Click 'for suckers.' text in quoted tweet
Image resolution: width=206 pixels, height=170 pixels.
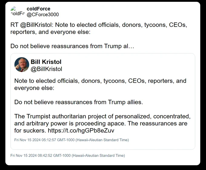30,131
